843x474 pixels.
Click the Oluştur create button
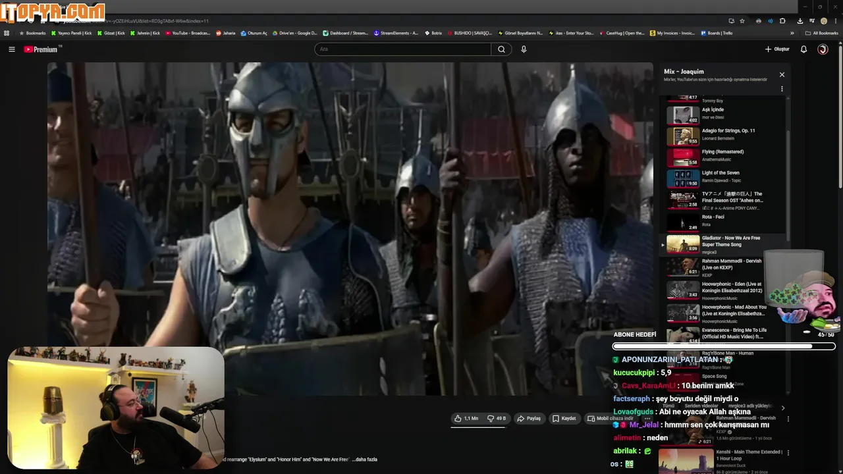[x=777, y=49]
